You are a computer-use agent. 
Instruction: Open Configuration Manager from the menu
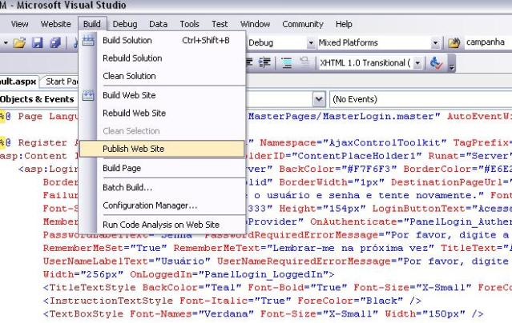150,205
